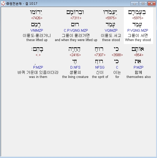Click the gloss 'these lifted up'
157x158 pixels.
point(37,40)
